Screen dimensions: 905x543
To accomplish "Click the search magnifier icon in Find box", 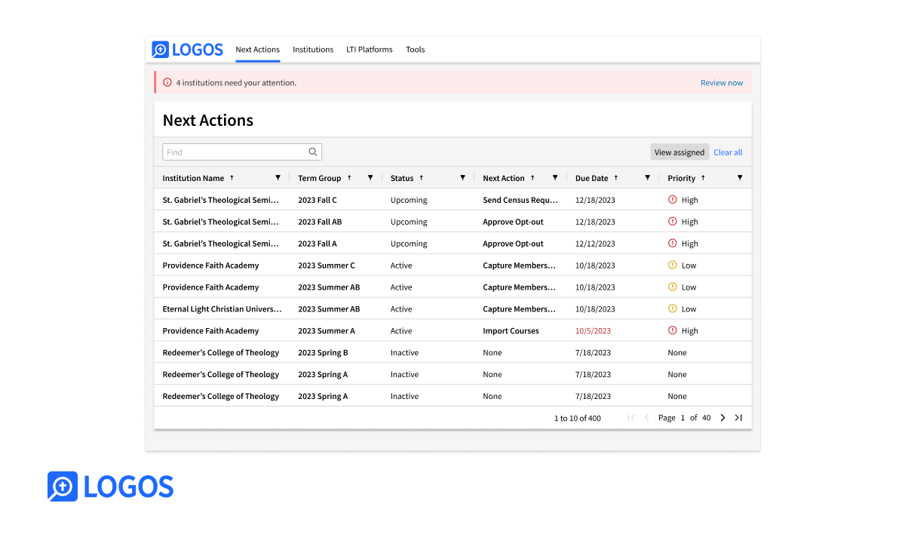I will click(313, 152).
